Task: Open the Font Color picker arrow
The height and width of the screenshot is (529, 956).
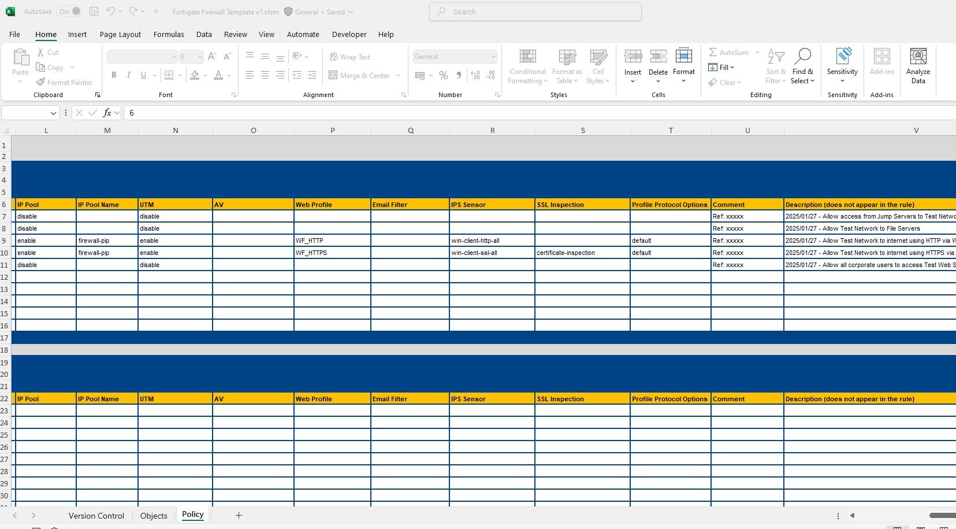Action: [x=229, y=75]
